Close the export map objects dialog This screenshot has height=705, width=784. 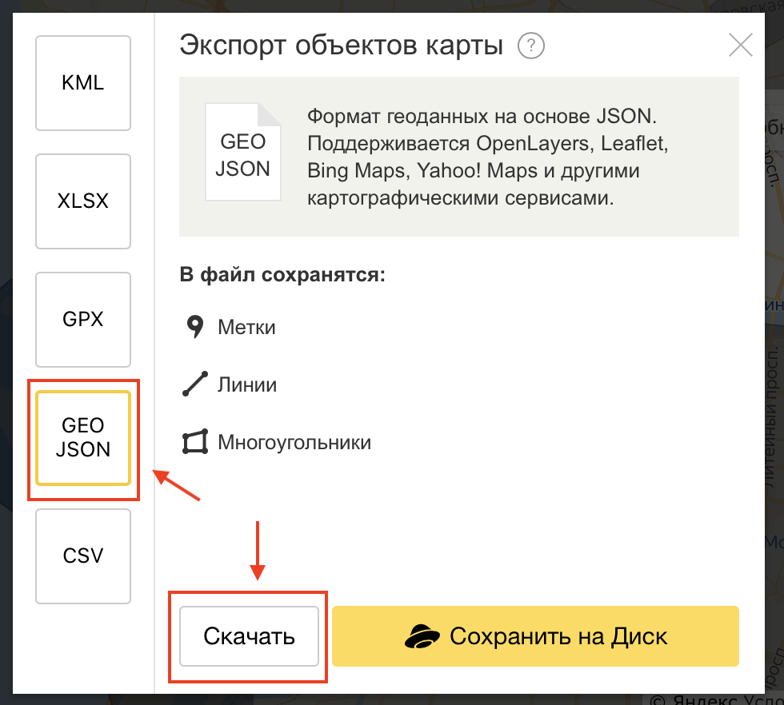tap(741, 46)
